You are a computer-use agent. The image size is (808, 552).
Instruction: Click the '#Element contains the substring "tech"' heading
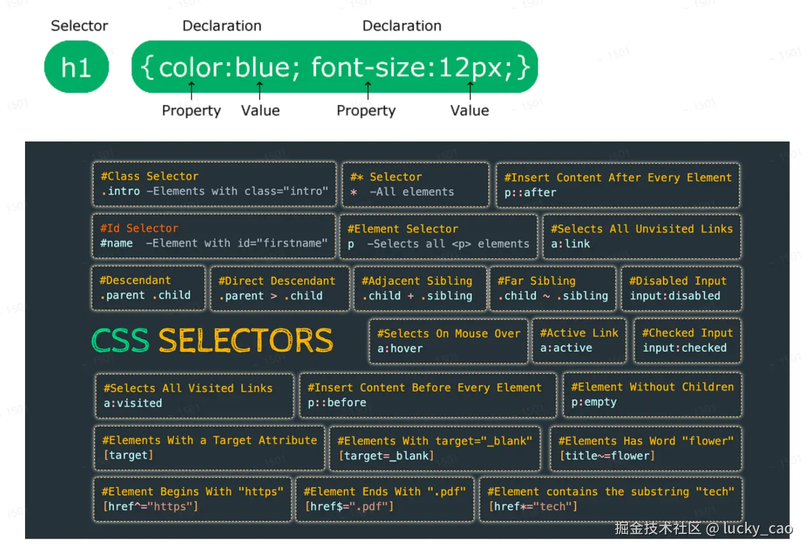(611, 491)
